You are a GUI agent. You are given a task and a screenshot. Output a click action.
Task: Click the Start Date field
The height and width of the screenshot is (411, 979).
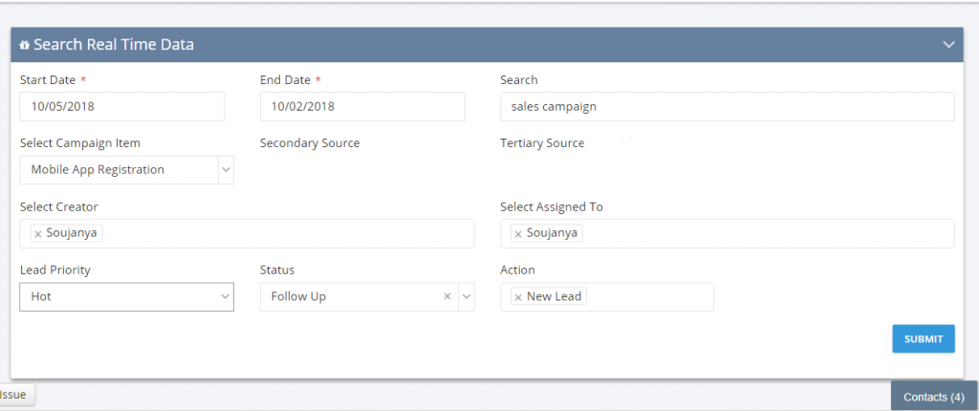point(122,107)
